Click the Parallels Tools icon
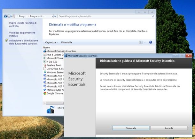This screenshot has height=139, width=195. pos(45,65)
